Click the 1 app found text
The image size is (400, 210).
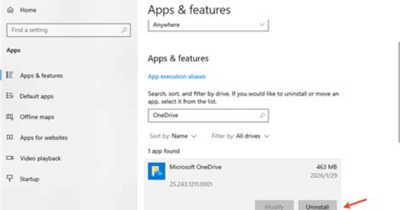point(164,151)
